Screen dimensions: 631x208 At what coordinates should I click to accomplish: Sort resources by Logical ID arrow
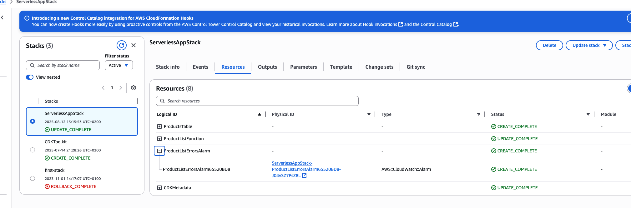pos(260,114)
